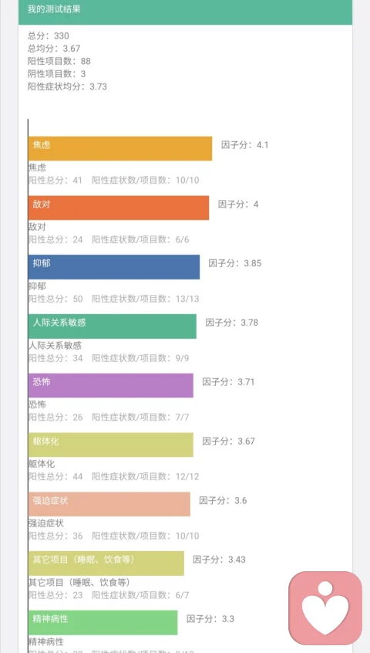Select the 抑郁 阳性症状数 13/13 text

point(146,299)
